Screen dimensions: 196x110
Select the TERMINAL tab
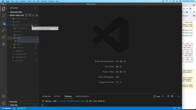tap(68, 97)
